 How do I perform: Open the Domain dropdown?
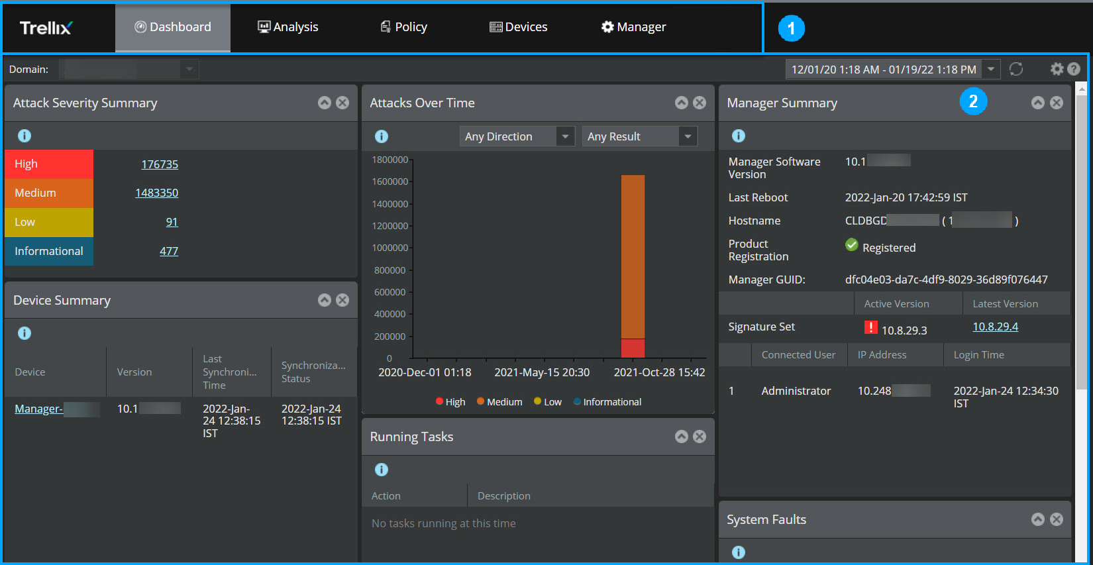tap(129, 69)
